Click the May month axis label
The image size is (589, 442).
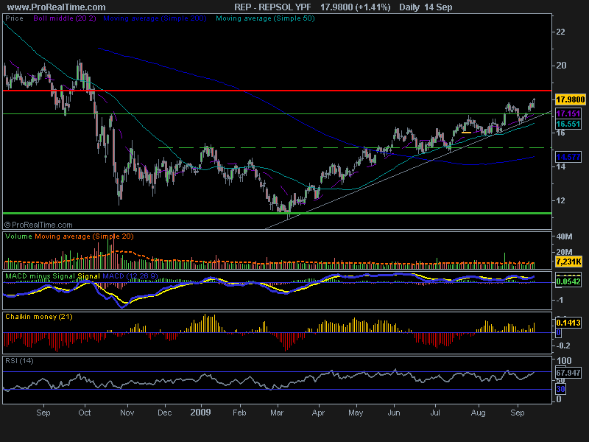coord(356,413)
